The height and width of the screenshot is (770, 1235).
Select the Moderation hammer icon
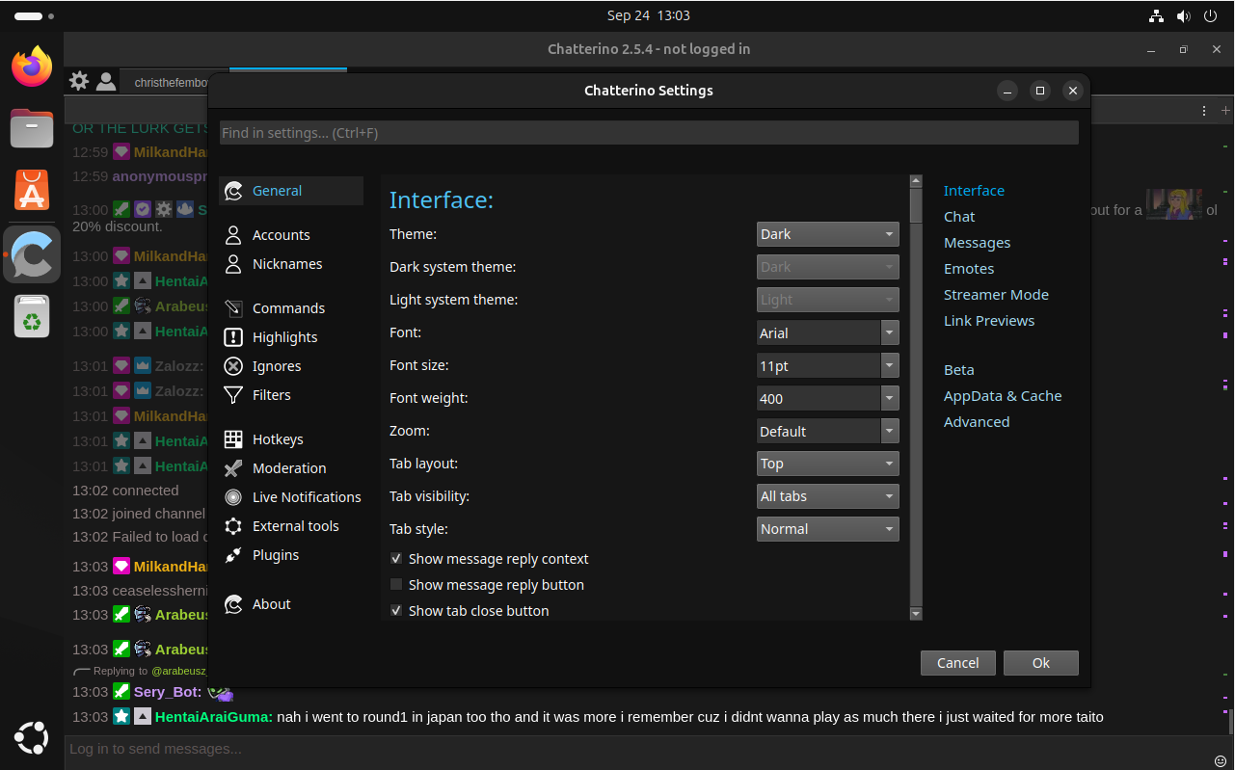click(x=232, y=467)
